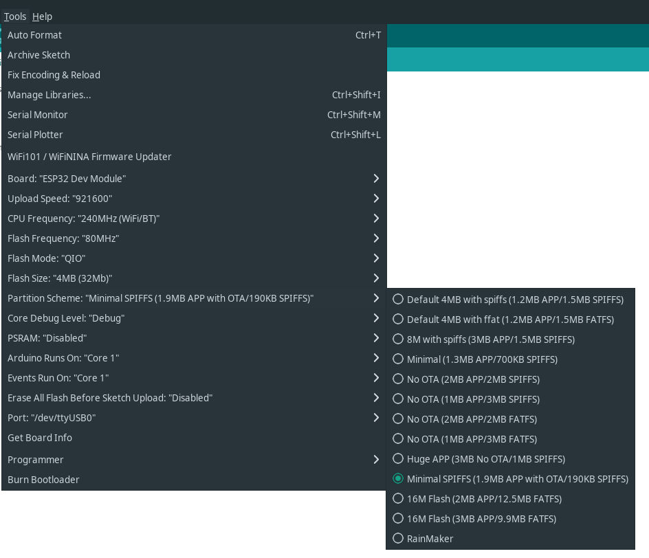649x558 pixels.
Task: Select No OTA (1MB APP/3MB FATFS)
Action: (x=510, y=439)
